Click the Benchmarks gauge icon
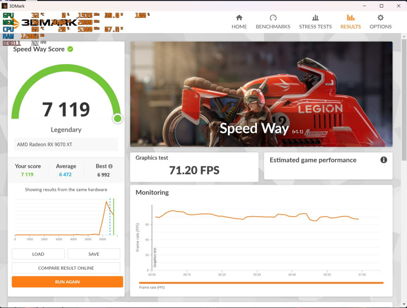Image resolution: width=407 pixels, height=308 pixels. (273, 18)
